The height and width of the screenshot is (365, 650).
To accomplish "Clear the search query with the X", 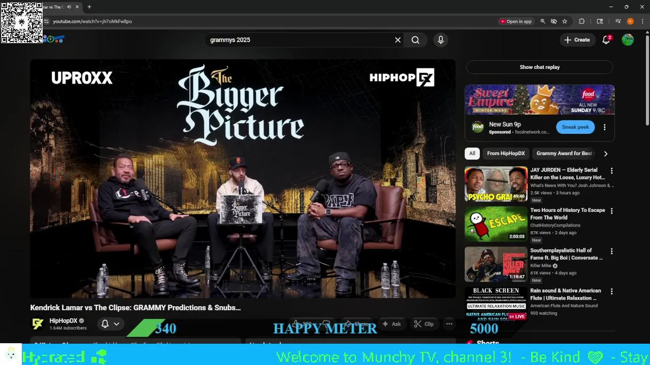I will tap(398, 40).
